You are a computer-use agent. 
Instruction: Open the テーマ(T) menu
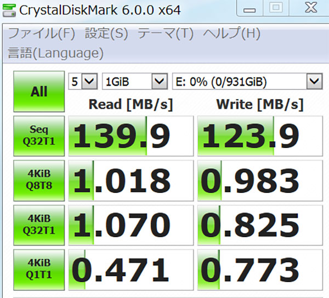166,33
